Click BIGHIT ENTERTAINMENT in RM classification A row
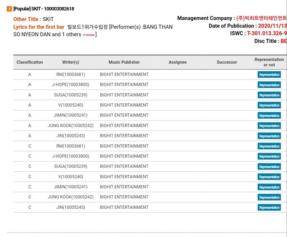The image size is (287, 237). coord(124,74)
